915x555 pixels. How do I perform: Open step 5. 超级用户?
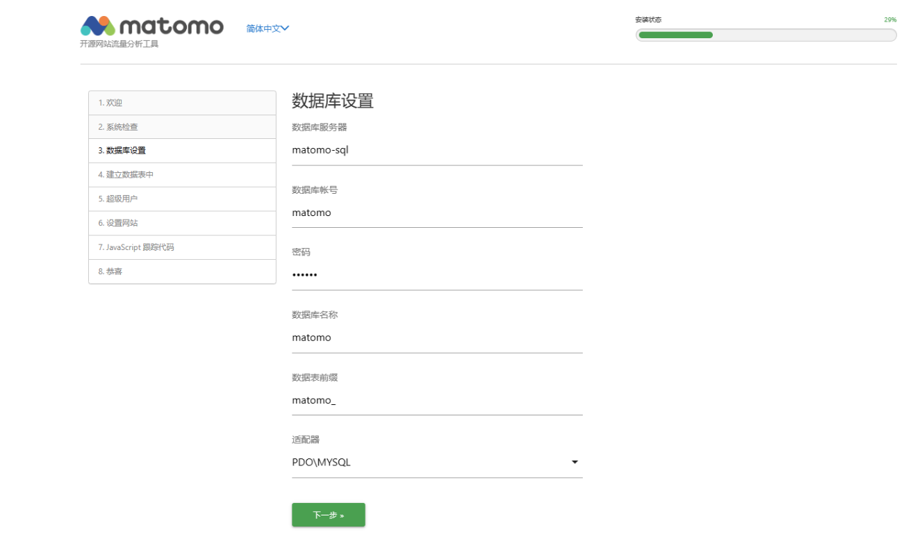pos(182,199)
